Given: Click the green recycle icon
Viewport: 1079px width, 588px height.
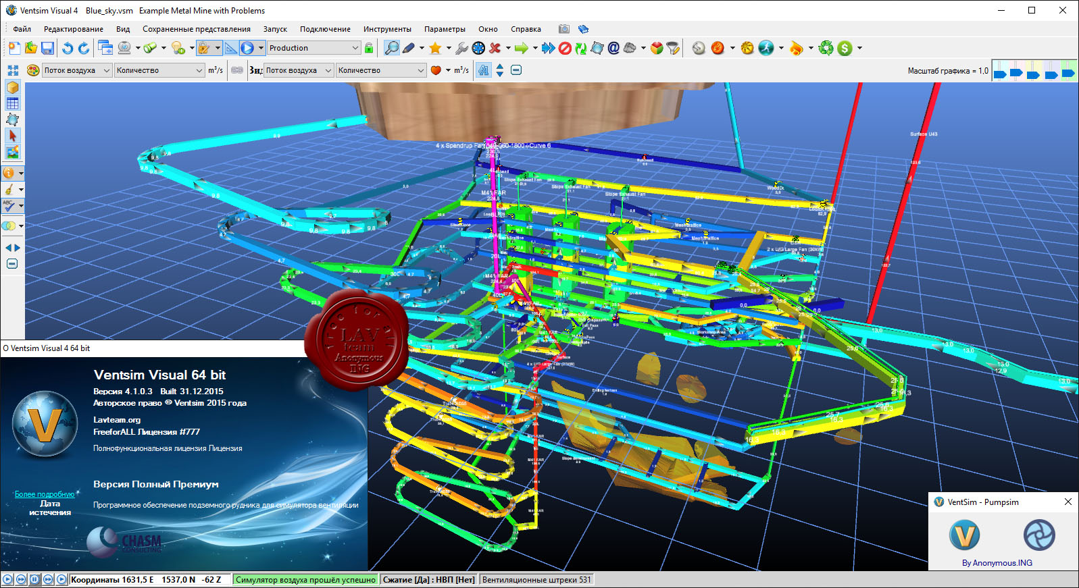Looking at the screenshot, I should 826,48.
